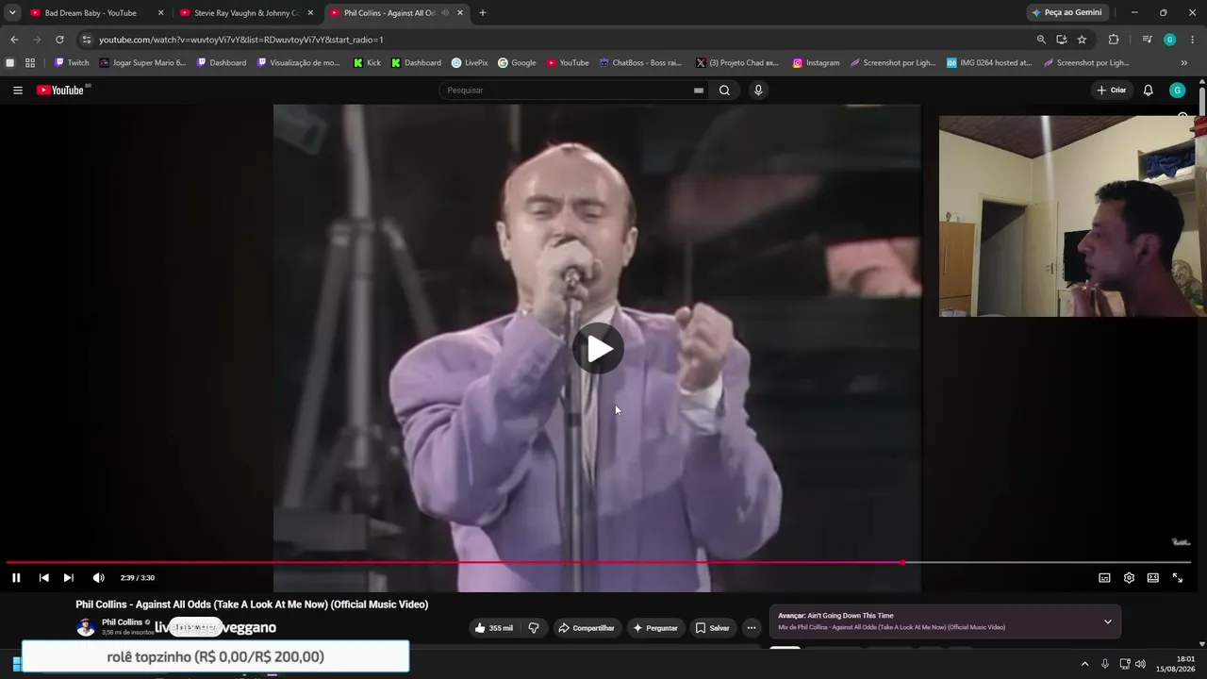Screen dimensions: 1207x679
Task: Open the tab search dropdown
Action: 12,13
